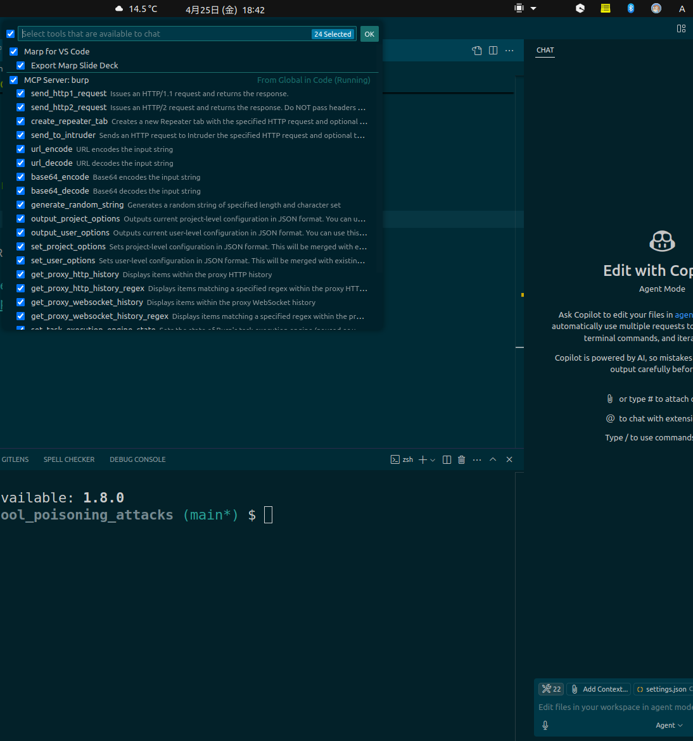Viewport: 693px width, 741px height.
Task: Disable send_http2_request tool checkbox
Action: point(21,108)
